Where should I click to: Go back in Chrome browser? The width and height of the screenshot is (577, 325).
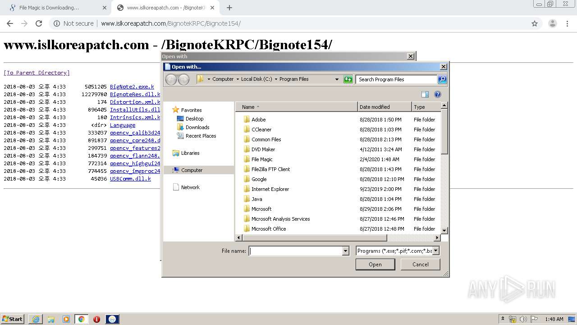click(x=10, y=23)
